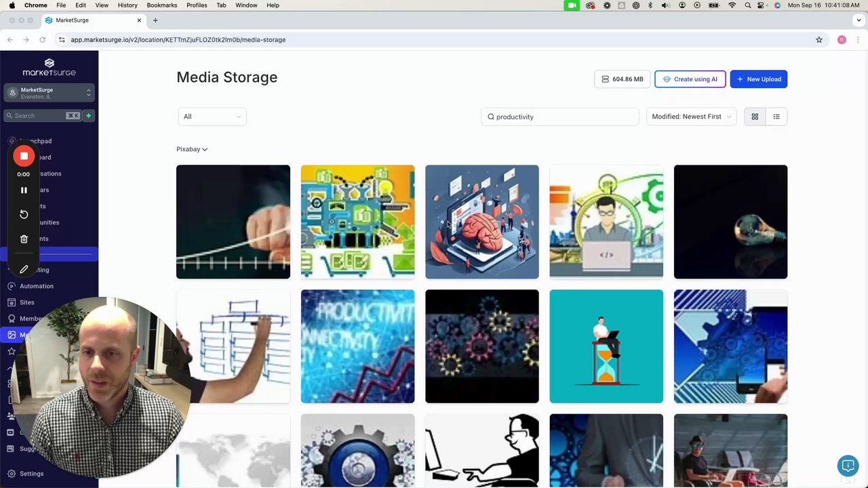Image resolution: width=868 pixels, height=488 pixels.
Task: Select the colorful machinery illustration thumbnail
Action: (x=357, y=222)
